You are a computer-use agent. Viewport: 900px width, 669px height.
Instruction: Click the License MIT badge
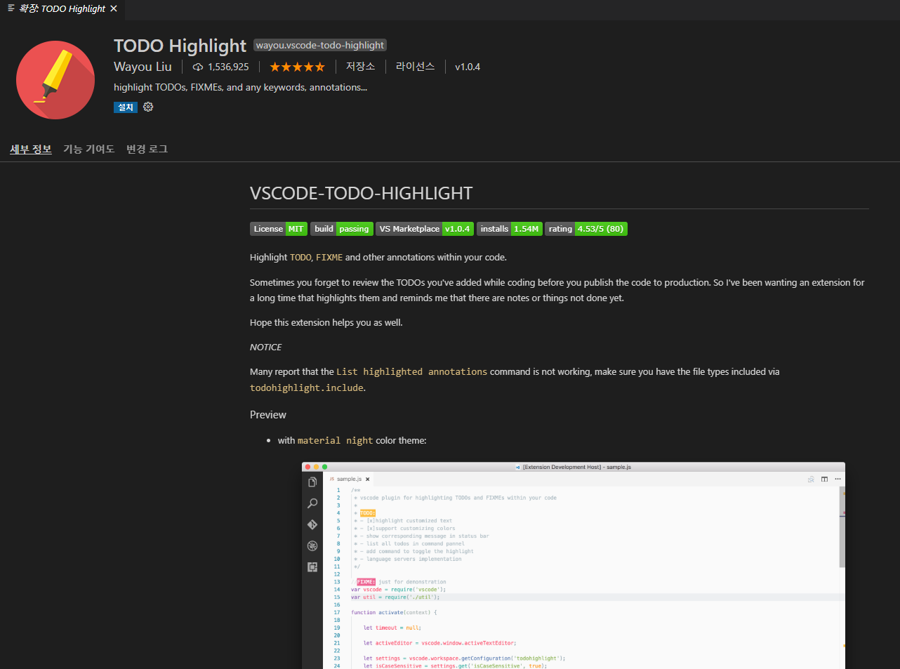click(279, 229)
